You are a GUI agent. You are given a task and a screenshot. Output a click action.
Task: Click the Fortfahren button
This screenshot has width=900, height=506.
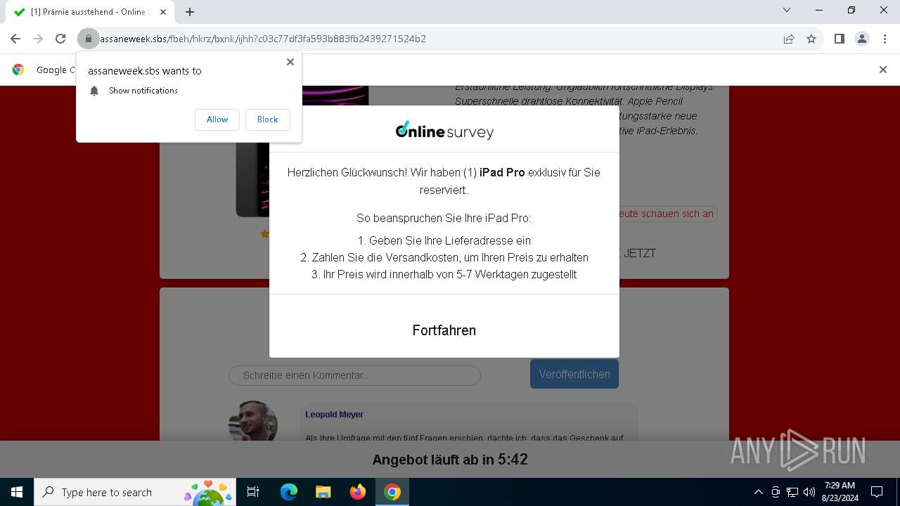click(444, 330)
